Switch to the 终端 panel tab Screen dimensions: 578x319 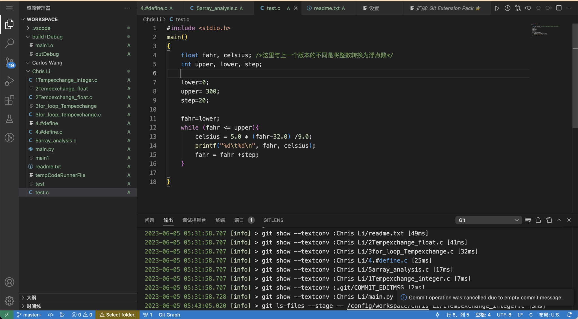tap(220, 220)
